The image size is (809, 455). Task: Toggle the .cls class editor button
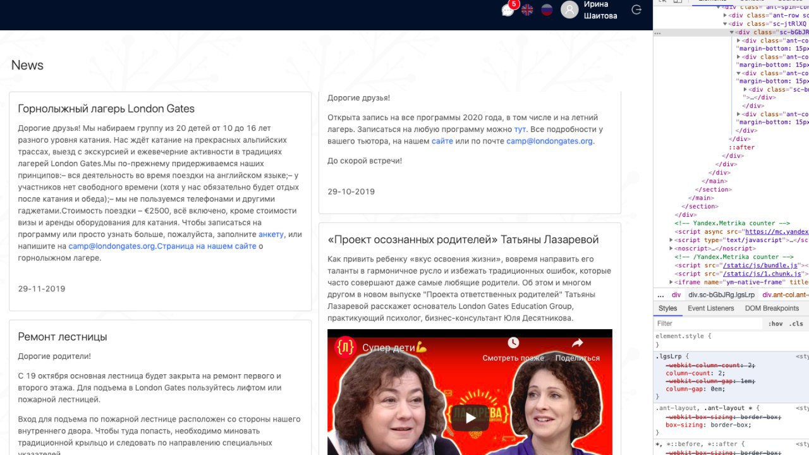point(796,324)
